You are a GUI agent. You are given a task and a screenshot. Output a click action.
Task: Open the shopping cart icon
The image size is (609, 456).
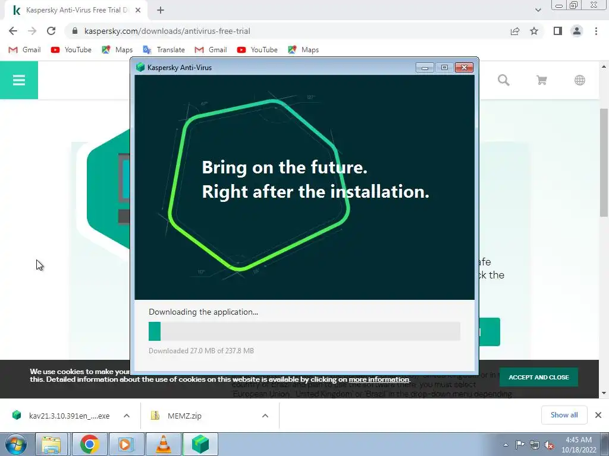coord(542,80)
